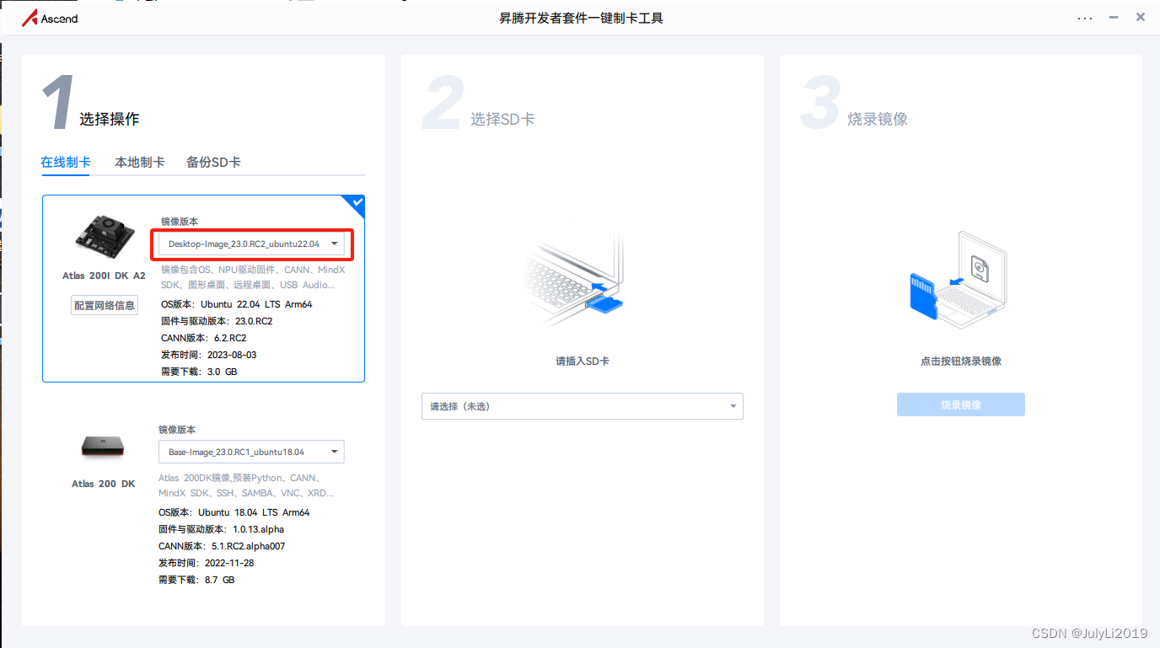Click the Atlas 200 DK label
The image size is (1160, 648).
click(x=104, y=484)
